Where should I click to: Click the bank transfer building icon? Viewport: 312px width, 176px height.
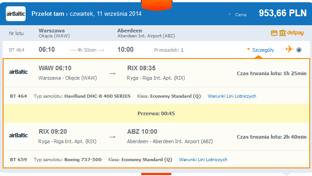tap(282, 33)
